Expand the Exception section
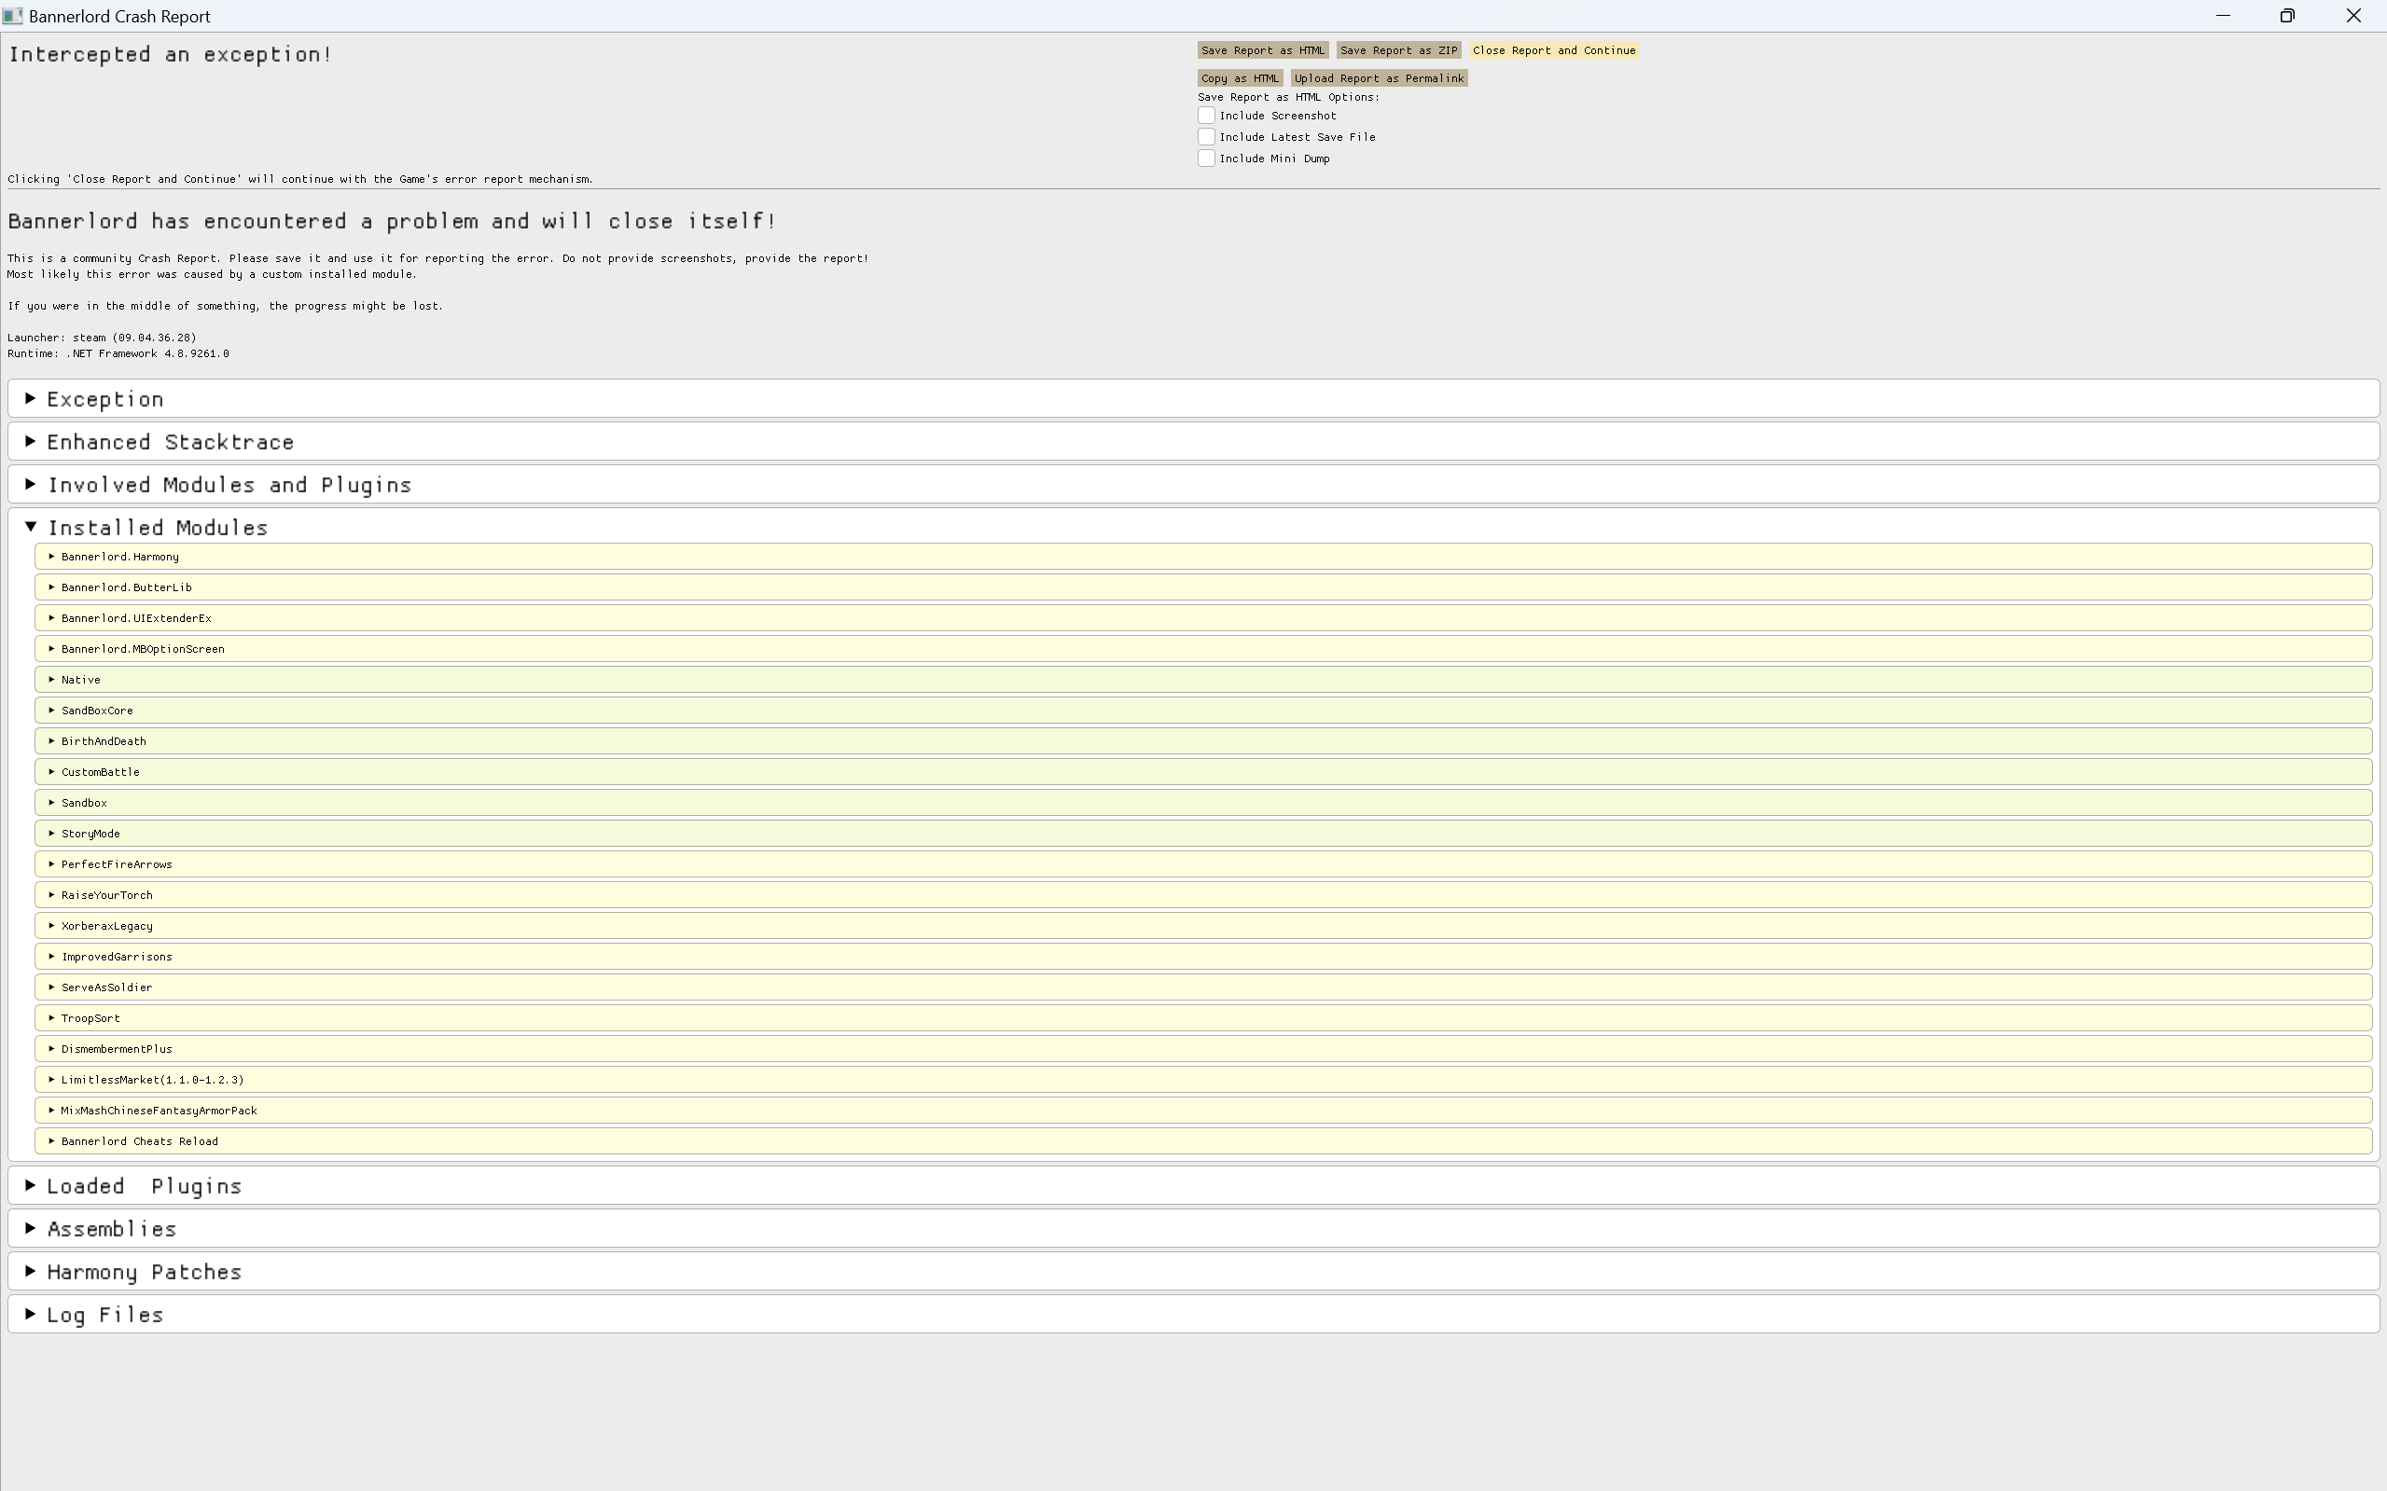 coord(1194,399)
